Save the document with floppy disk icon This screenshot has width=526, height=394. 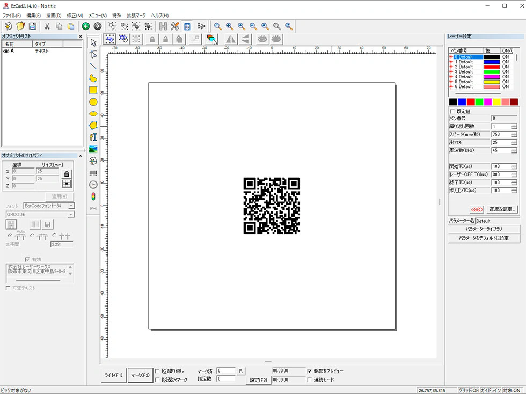coord(33,26)
